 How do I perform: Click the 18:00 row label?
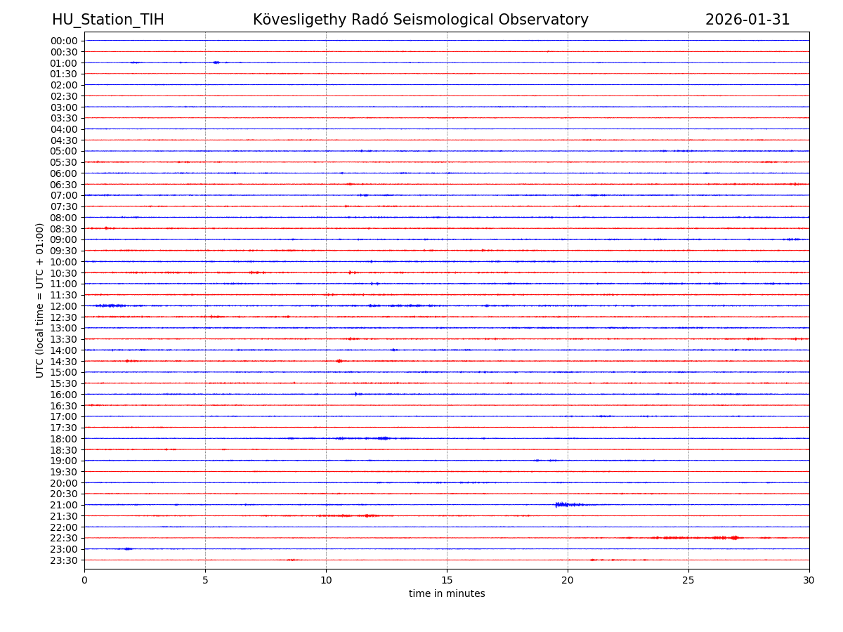tap(64, 439)
